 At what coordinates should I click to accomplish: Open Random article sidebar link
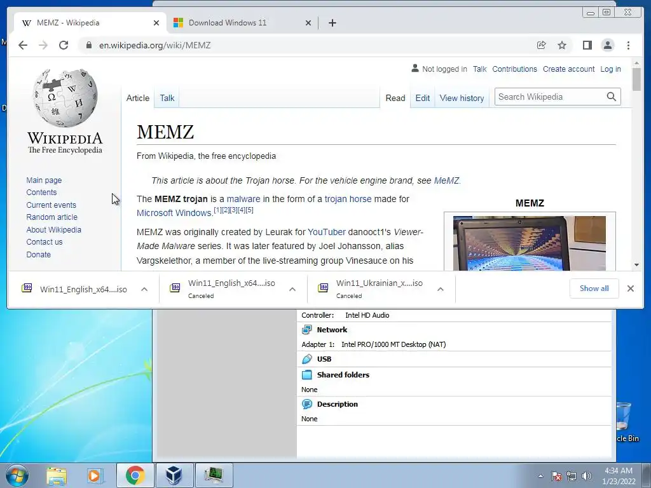(52, 217)
